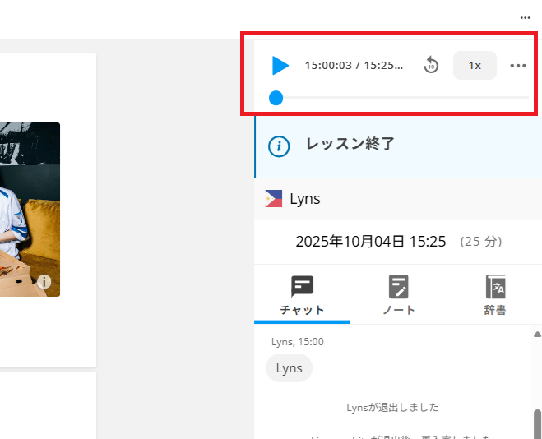Switch to the チャット tab
The image size is (542, 439).
pos(302,296)
